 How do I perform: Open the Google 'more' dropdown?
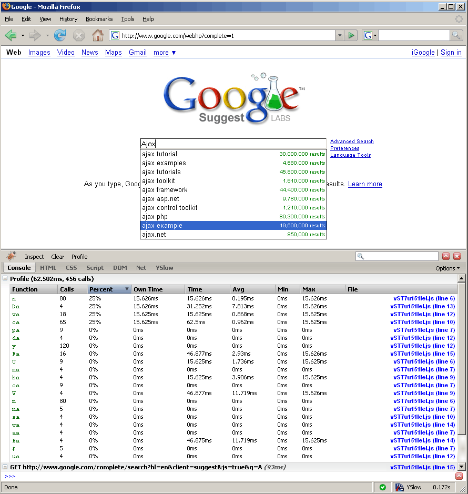(165, 53)
